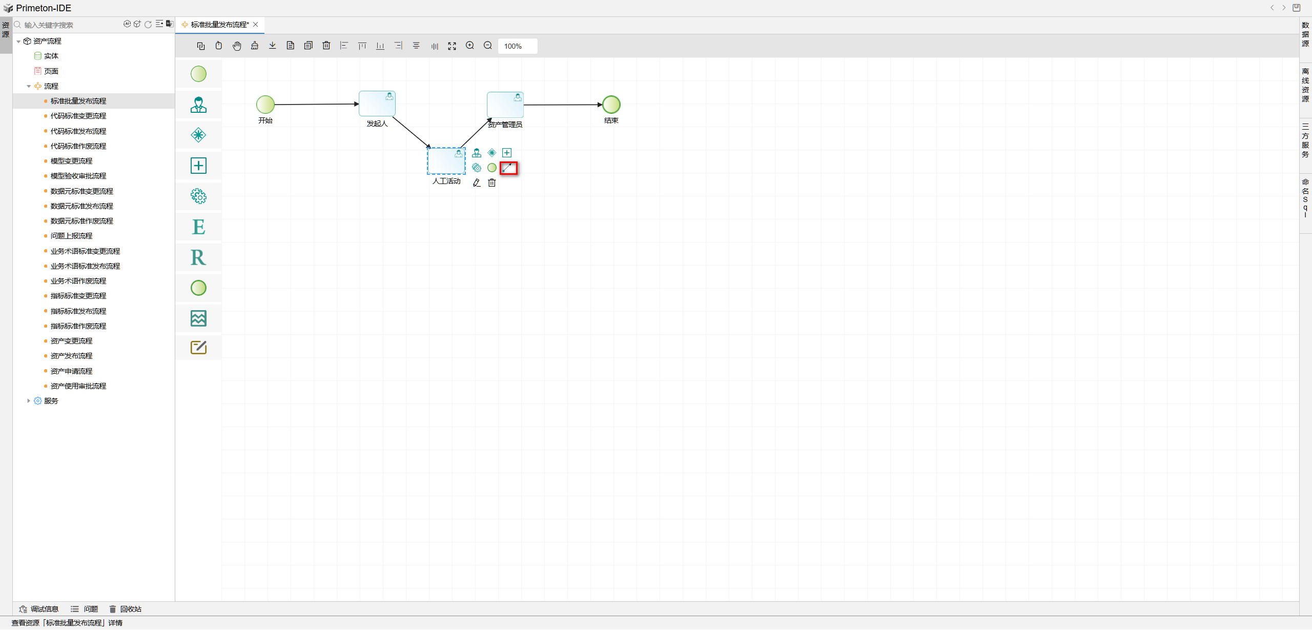Image resolution: width=1312 pixels, height=630 pixels.
Task: Pick the manual activity person palette icon
Action: 198,105
